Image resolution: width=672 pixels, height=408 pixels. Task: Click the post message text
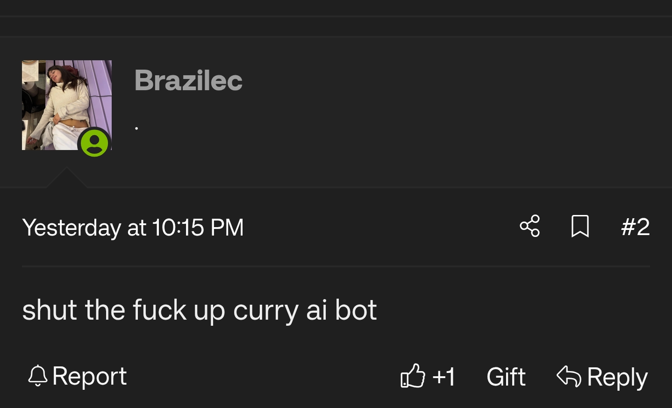[x=199, y=310]
